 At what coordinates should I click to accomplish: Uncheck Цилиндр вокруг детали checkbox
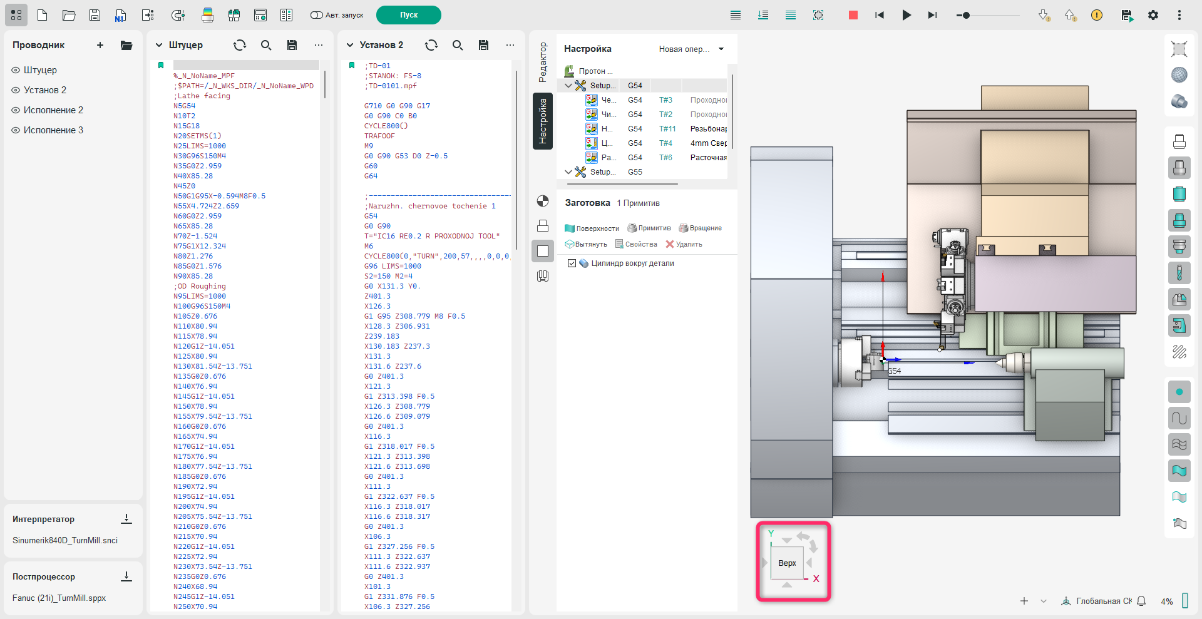[572, 263]
